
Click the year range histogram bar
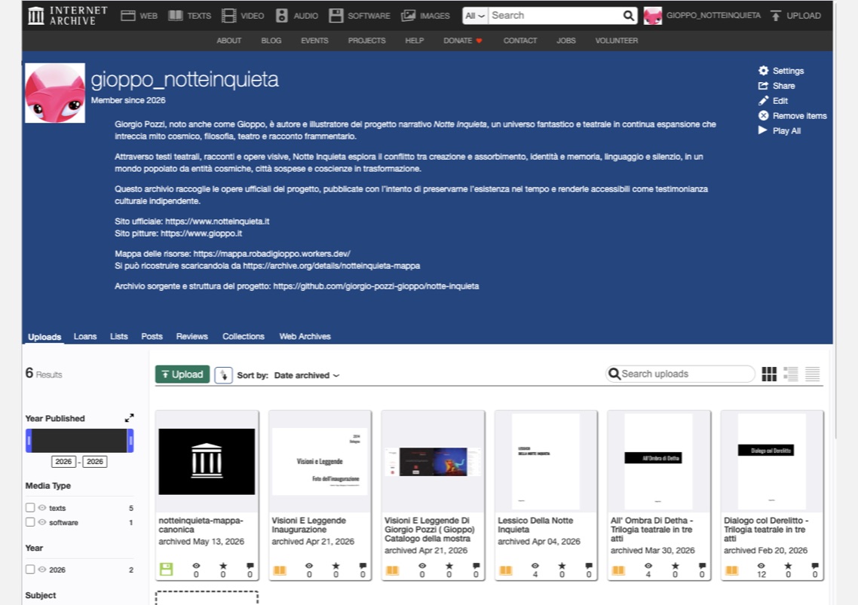[79, 440]
